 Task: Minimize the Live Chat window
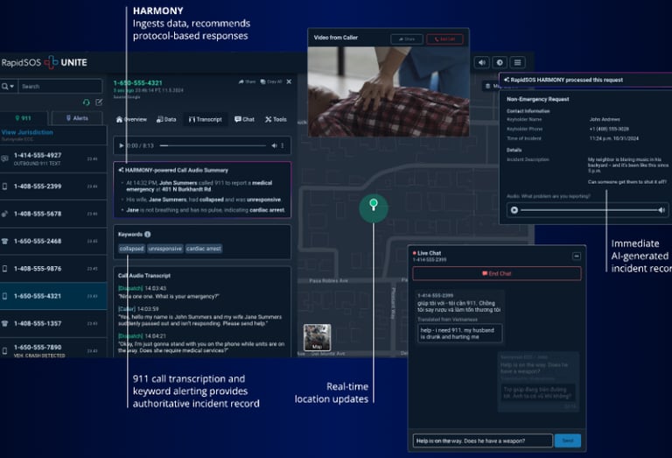pyautogui.click(x=577, y=256)
